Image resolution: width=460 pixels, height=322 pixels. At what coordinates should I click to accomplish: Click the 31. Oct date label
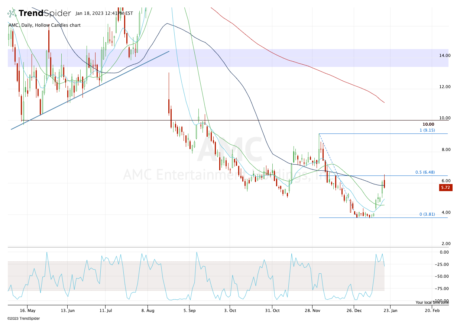272,310
